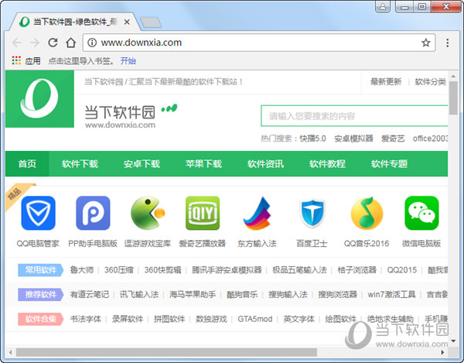Reload the page with refresh icon
This screenshot has height=363, width=464.
point(53,43)
